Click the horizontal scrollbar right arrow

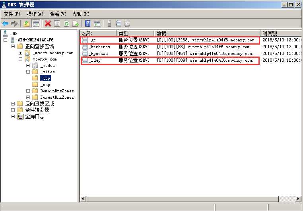(x=298, y=199)
